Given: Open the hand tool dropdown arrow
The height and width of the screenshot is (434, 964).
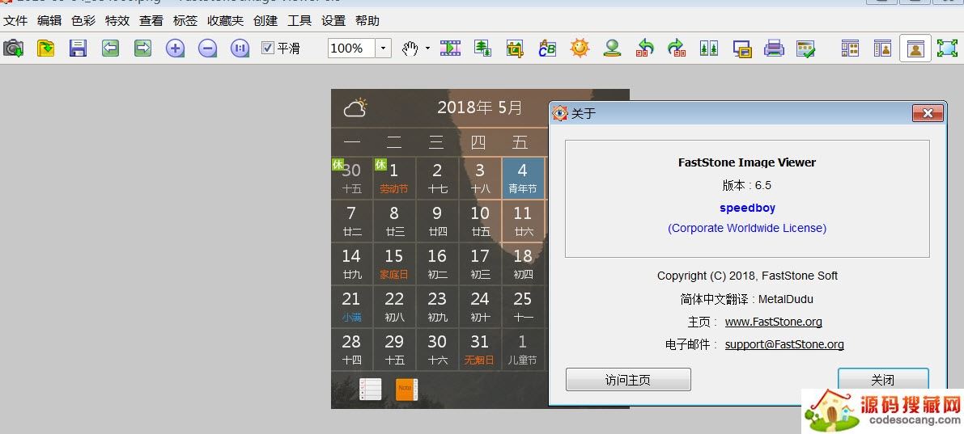Looking at the screenshot, I should point(427,48).
